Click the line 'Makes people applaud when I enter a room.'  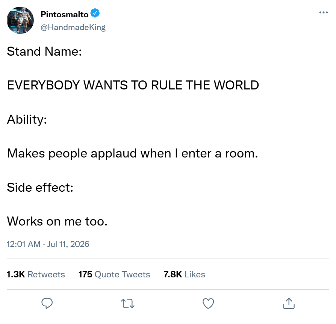pyautogui.click(x=132, y=153)
